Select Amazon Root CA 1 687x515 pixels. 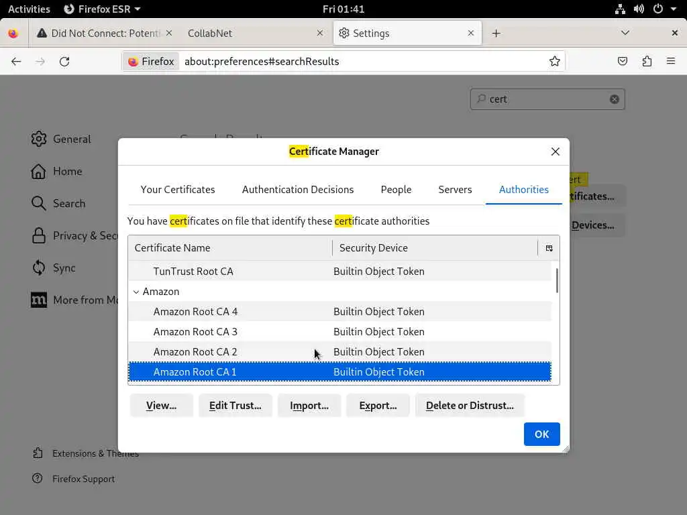pos(339,371)
